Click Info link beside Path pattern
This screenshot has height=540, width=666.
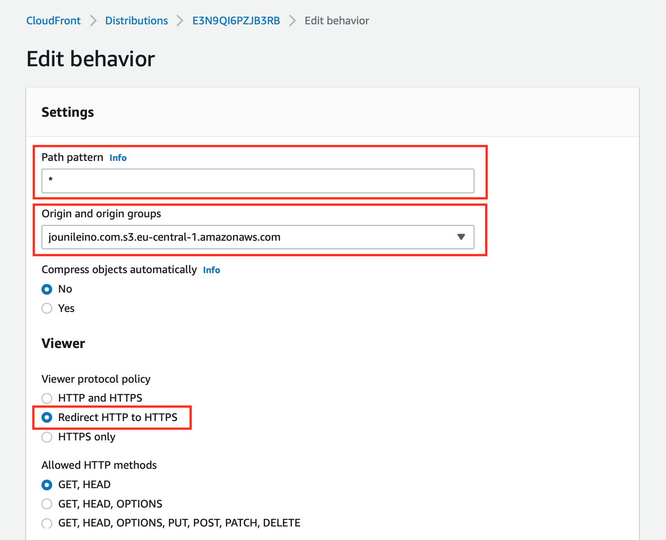point(118,158)
